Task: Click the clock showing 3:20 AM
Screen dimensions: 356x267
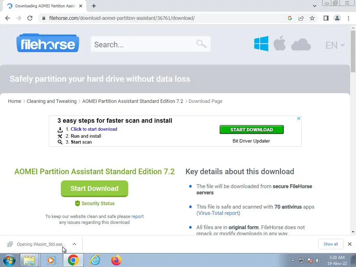Action: pos(337,258)
